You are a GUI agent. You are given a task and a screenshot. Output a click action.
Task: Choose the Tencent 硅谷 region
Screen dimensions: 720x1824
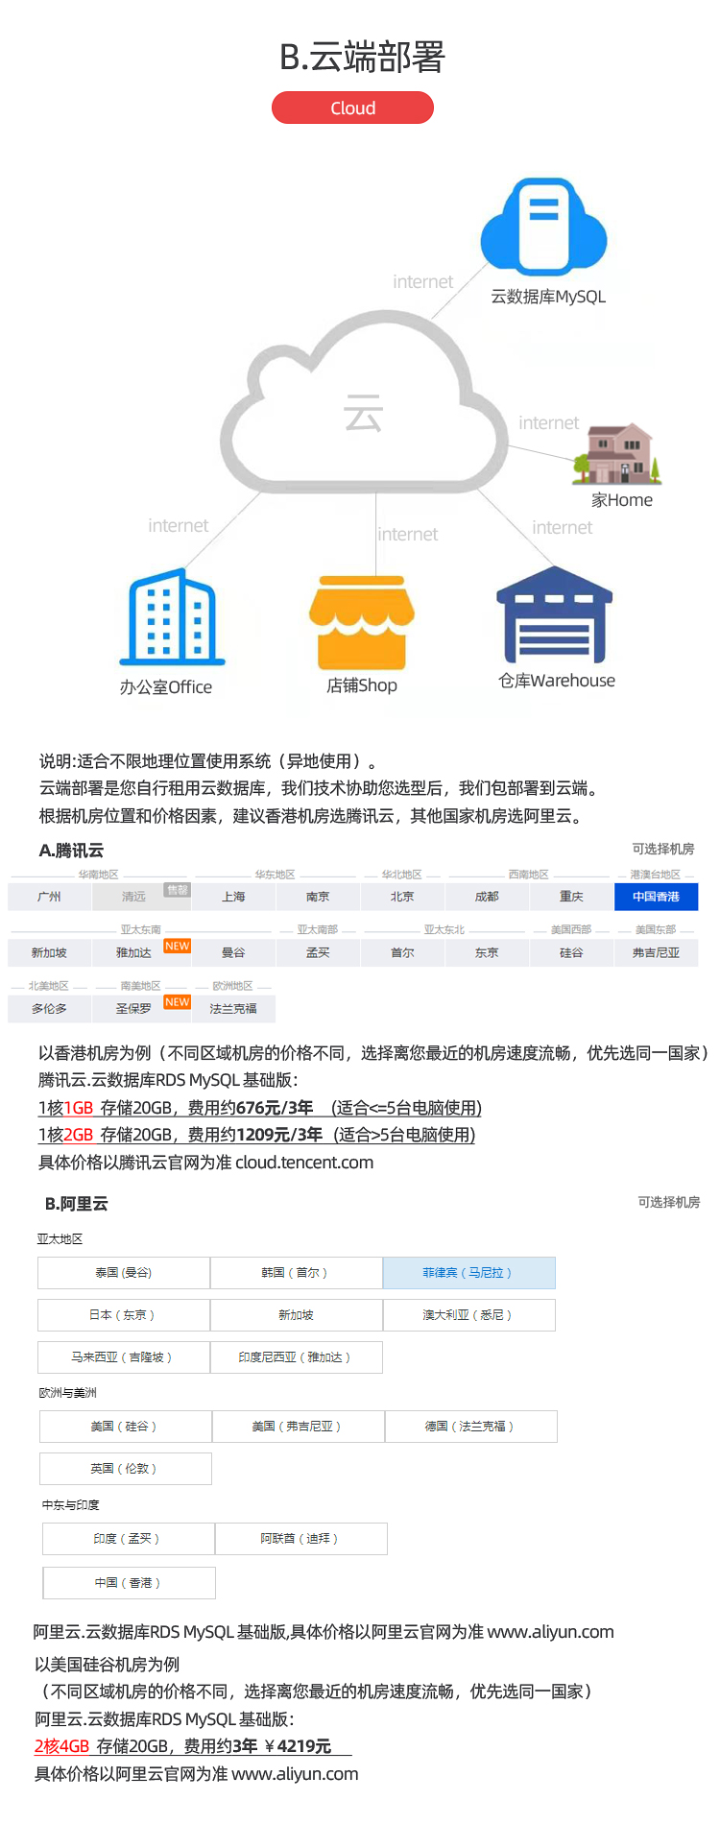pyautogui.click(x=571, y=952)
